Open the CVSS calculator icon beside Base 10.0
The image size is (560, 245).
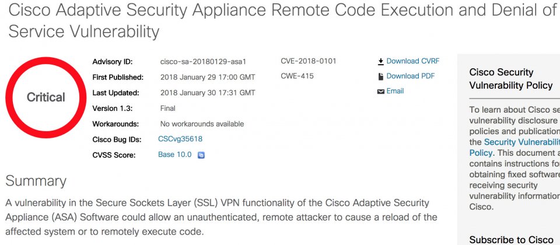point(201,155)
